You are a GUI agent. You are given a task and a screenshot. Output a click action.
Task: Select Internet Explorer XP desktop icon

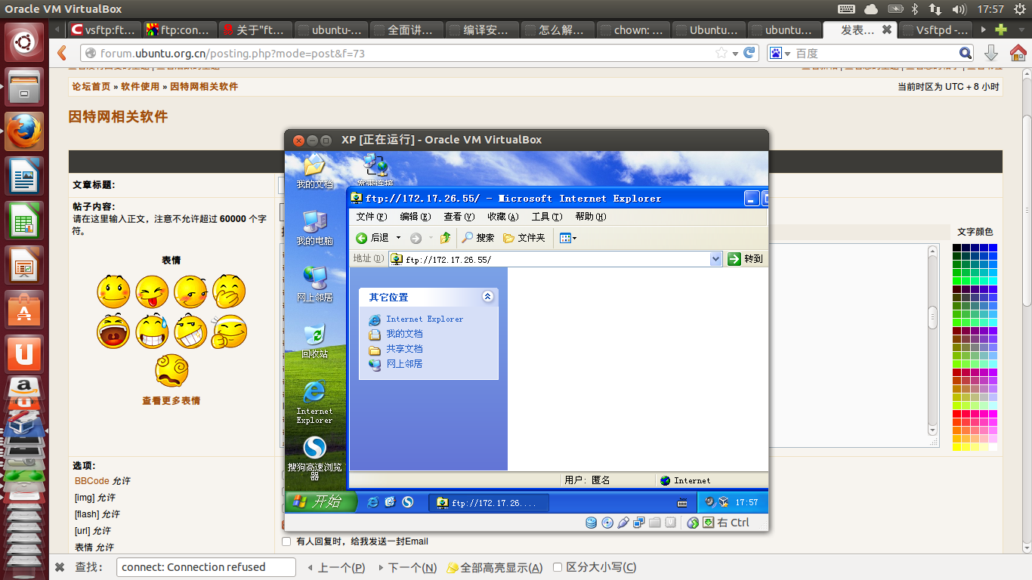[314, 402]
